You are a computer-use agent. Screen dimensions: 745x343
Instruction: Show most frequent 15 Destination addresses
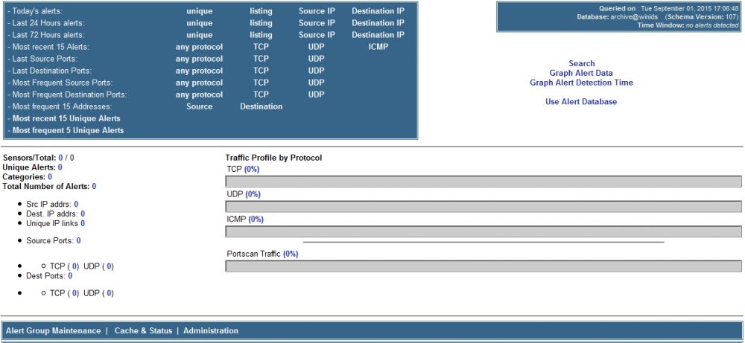point(261,106)
